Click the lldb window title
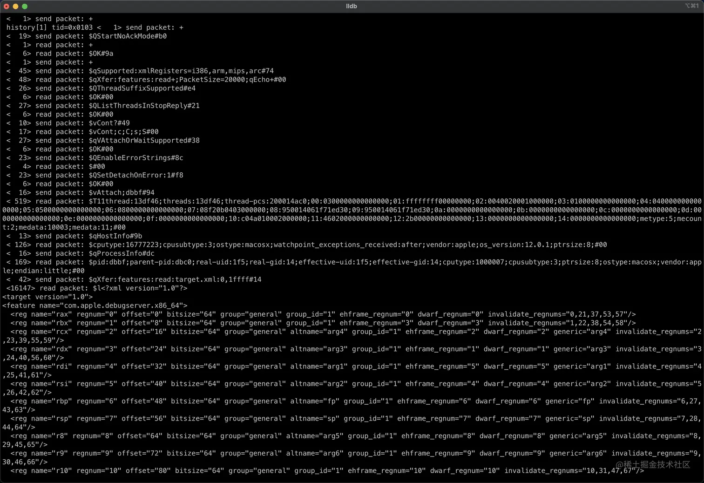This screenshot has width=704, height=483. 352,6
